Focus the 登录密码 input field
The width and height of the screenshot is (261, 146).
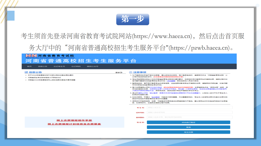pyautogui.click(x=189, y=117)
